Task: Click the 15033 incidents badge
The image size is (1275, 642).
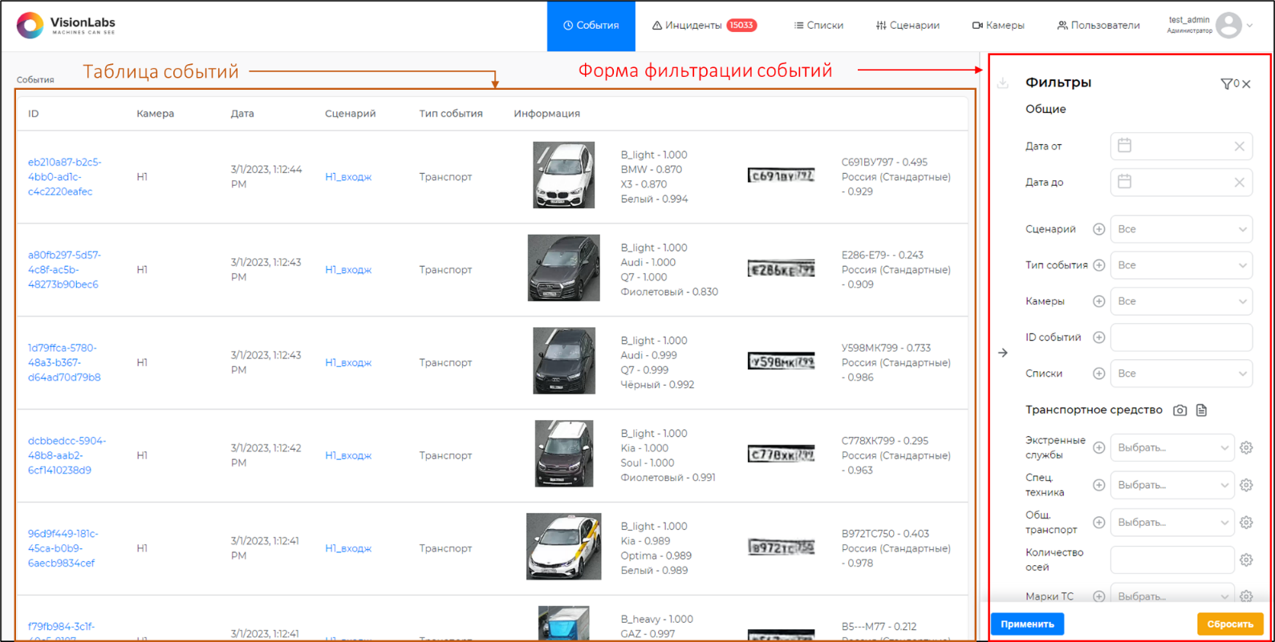Action: click(741, 26)
